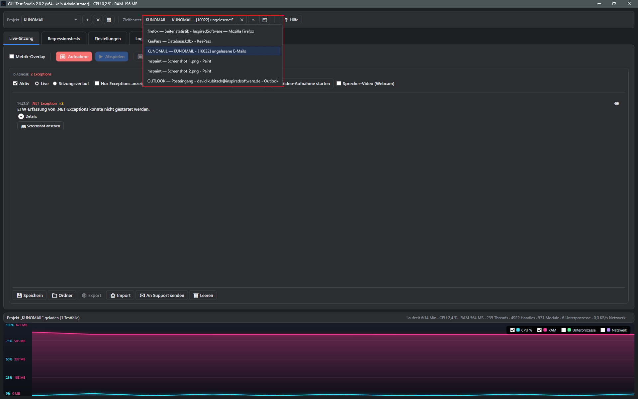
Task: Pick mspaint Screenshot_1.png entry
Action: click(213, 61)
